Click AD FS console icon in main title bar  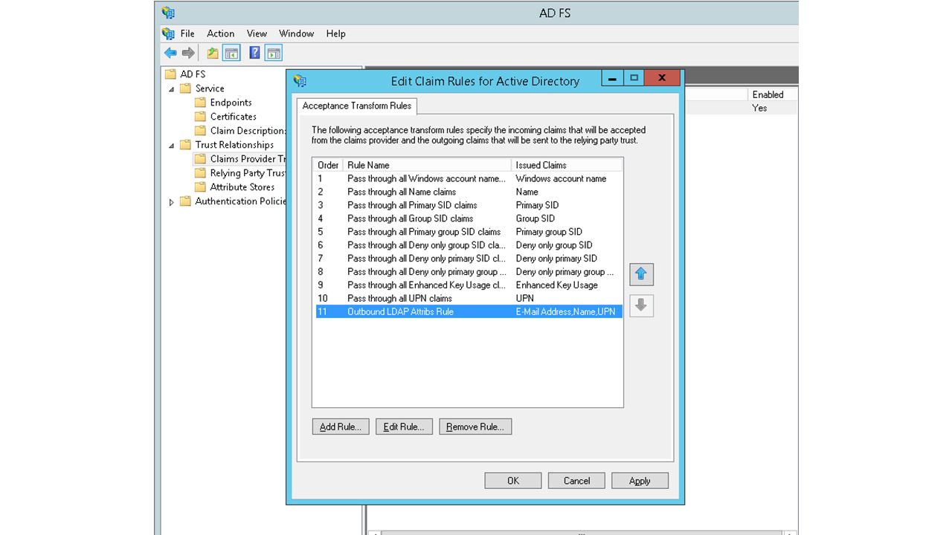[x=168, y=13]
